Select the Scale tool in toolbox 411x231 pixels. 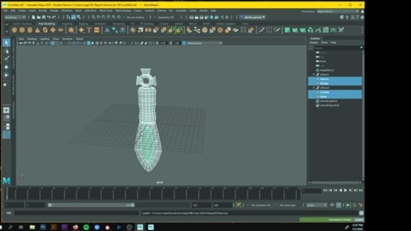(6, 84)
